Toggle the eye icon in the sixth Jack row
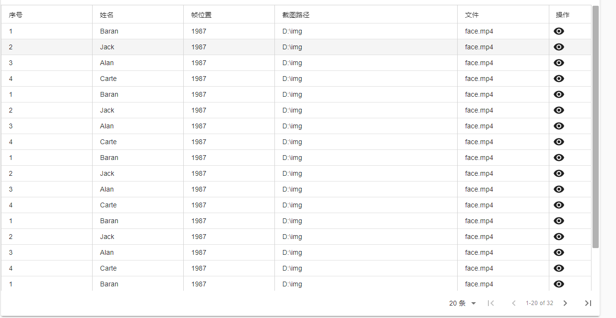This screenshot has height=318, width=616. tap(558, 110)
